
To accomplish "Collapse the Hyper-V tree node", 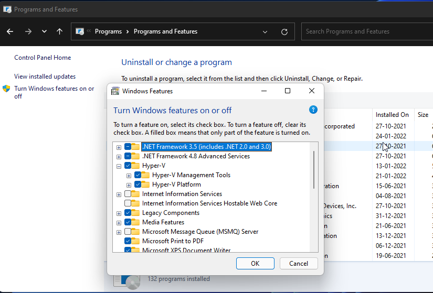I will (119, 166).
